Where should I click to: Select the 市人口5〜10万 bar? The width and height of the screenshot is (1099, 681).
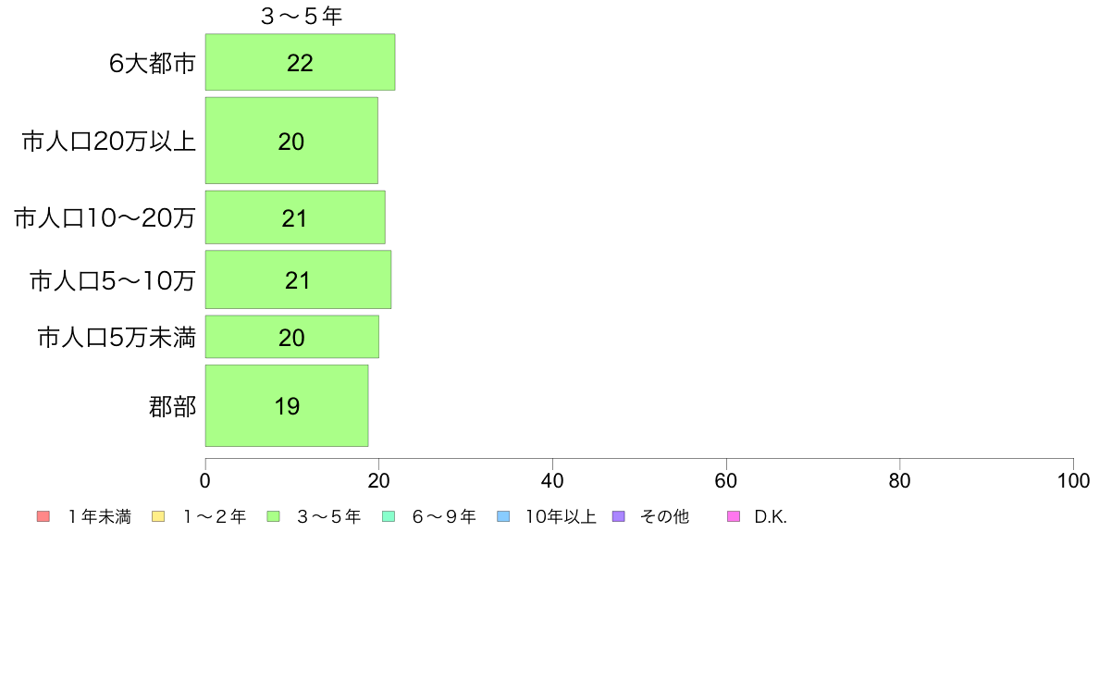[x=298, y=279]
